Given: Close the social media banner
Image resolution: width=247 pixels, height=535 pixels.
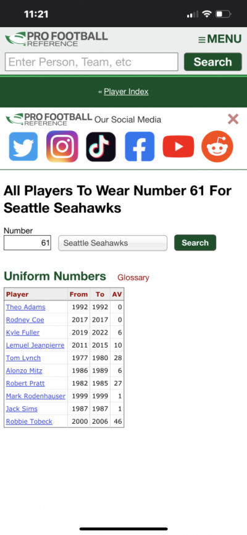Looking at the screenshot, I should coord(233,119).
